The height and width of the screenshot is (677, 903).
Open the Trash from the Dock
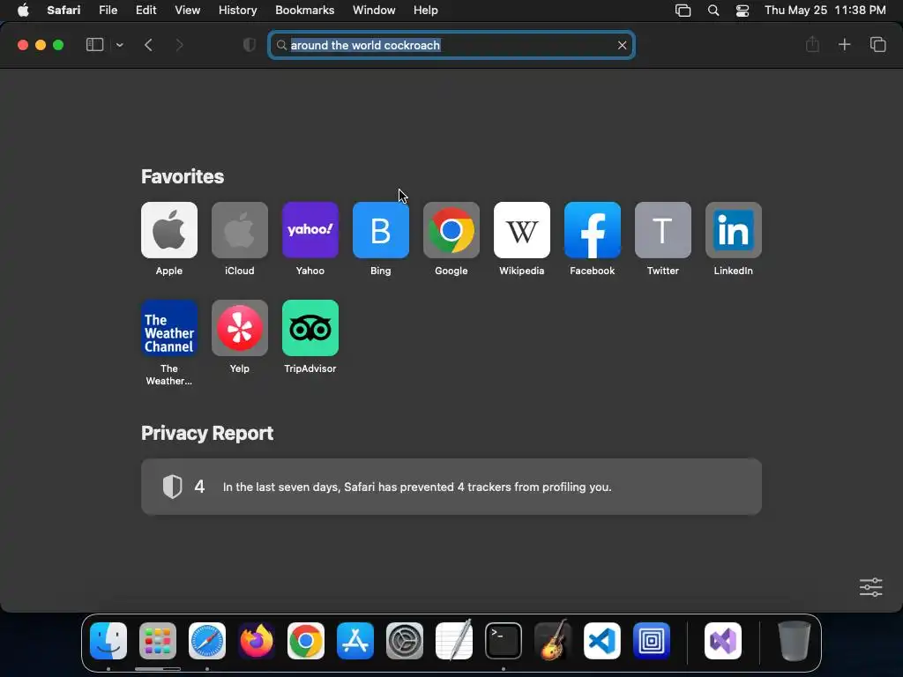click(x=795, y=641)
